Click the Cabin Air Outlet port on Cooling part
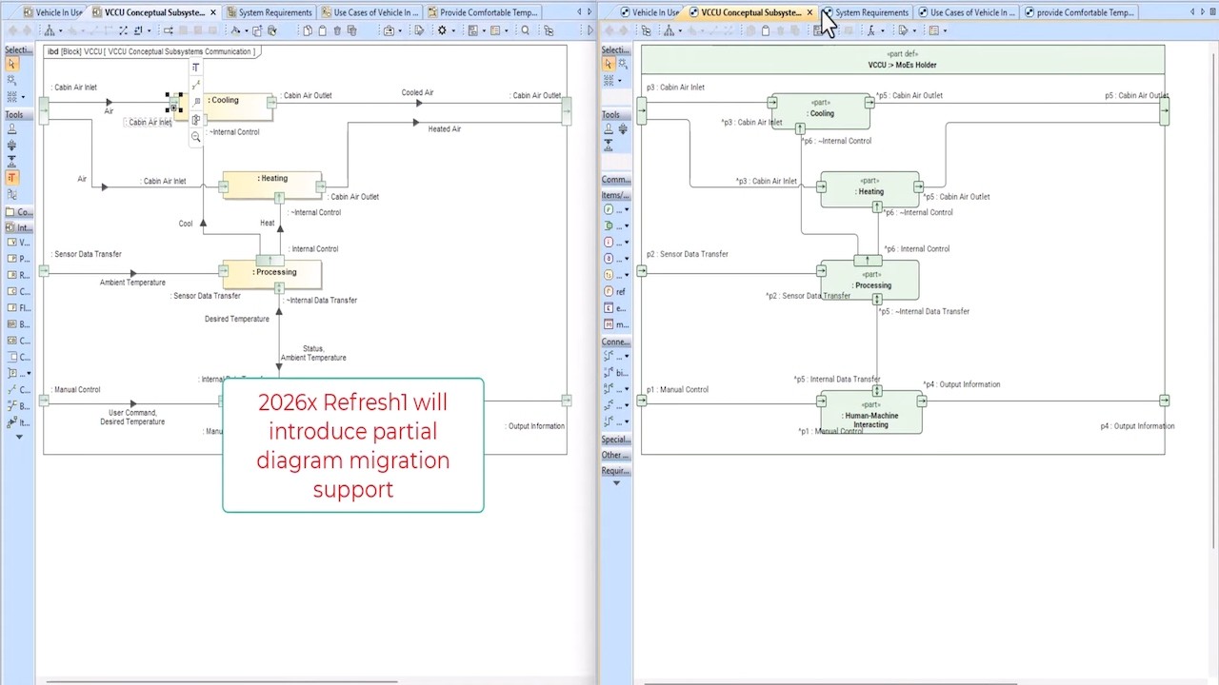1219x685 pixels. pyautogui.click(x=870, y=101)
